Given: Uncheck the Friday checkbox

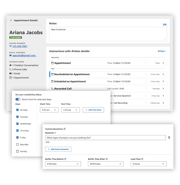Looking at the screenshot, I should [x=17, y=137].
